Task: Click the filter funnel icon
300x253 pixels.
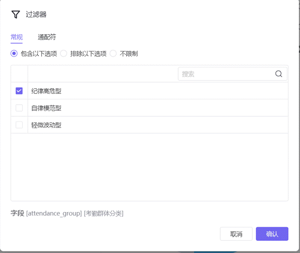Action: click(16, 14)
